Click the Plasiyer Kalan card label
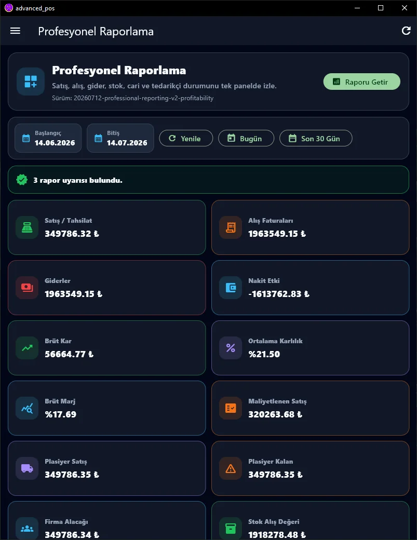The image size is (417, 540). tap(271, 462)
